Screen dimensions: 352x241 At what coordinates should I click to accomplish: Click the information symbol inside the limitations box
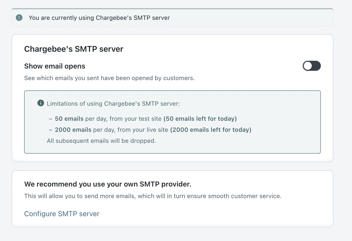(x=40, y=103)
